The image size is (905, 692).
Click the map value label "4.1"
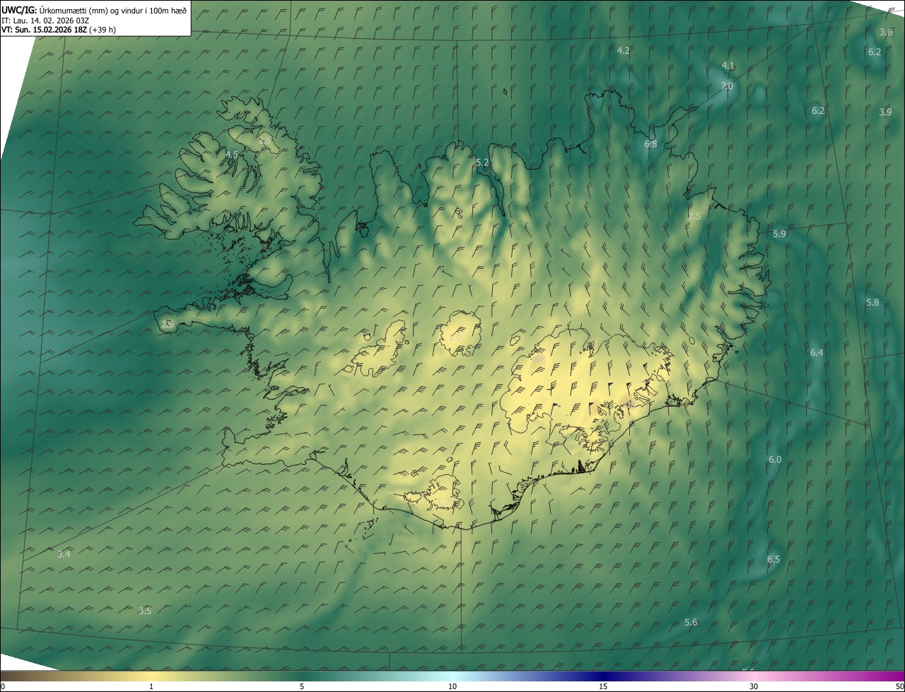tap(728, 65)
